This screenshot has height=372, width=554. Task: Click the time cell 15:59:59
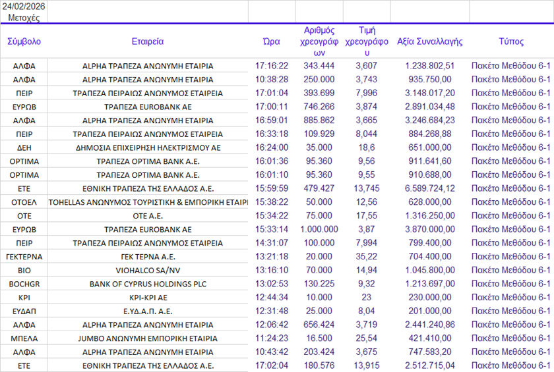272,189
